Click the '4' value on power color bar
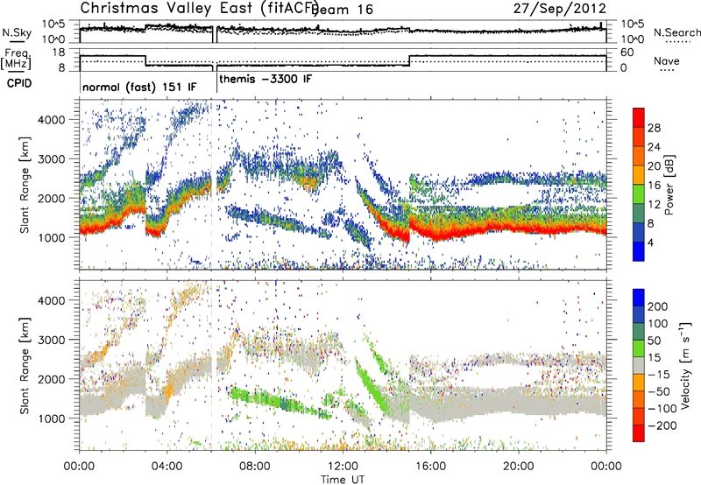The height and width of the screenshot is (485, 701). point(650,242)
